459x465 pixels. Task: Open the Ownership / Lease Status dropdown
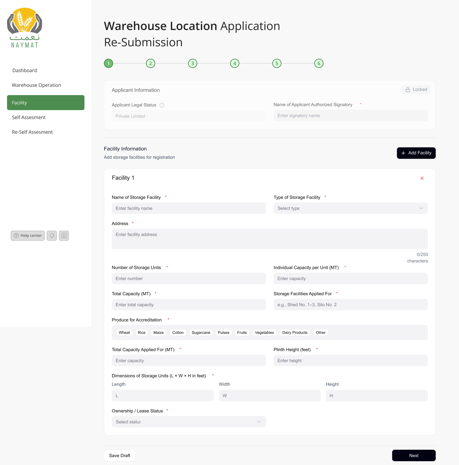point(189,422)
